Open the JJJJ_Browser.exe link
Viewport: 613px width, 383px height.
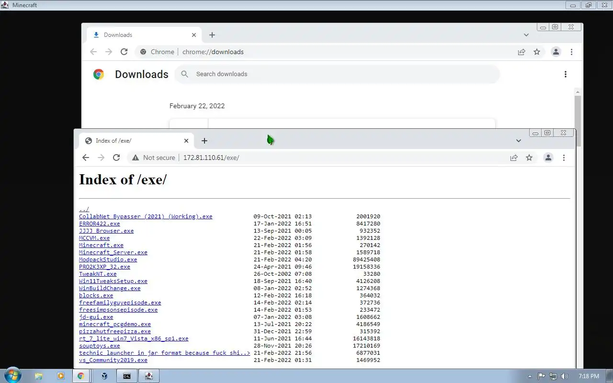point(106,231)
